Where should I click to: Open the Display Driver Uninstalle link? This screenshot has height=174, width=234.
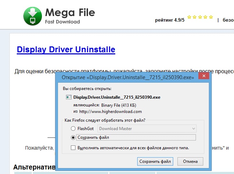[x=66, y=50]
